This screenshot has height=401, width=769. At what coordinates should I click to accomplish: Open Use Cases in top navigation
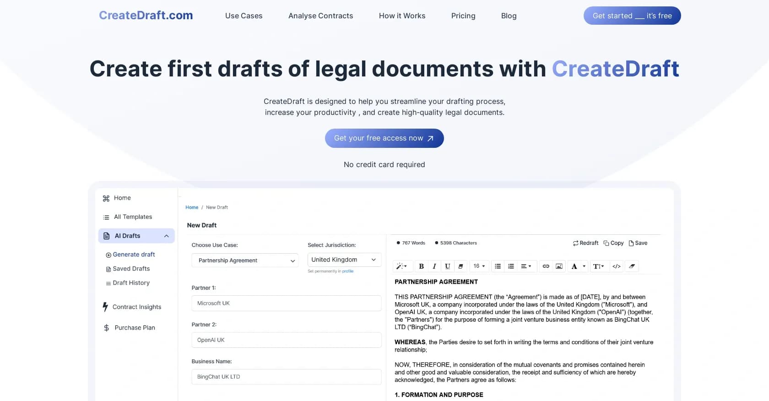point(244,16)
